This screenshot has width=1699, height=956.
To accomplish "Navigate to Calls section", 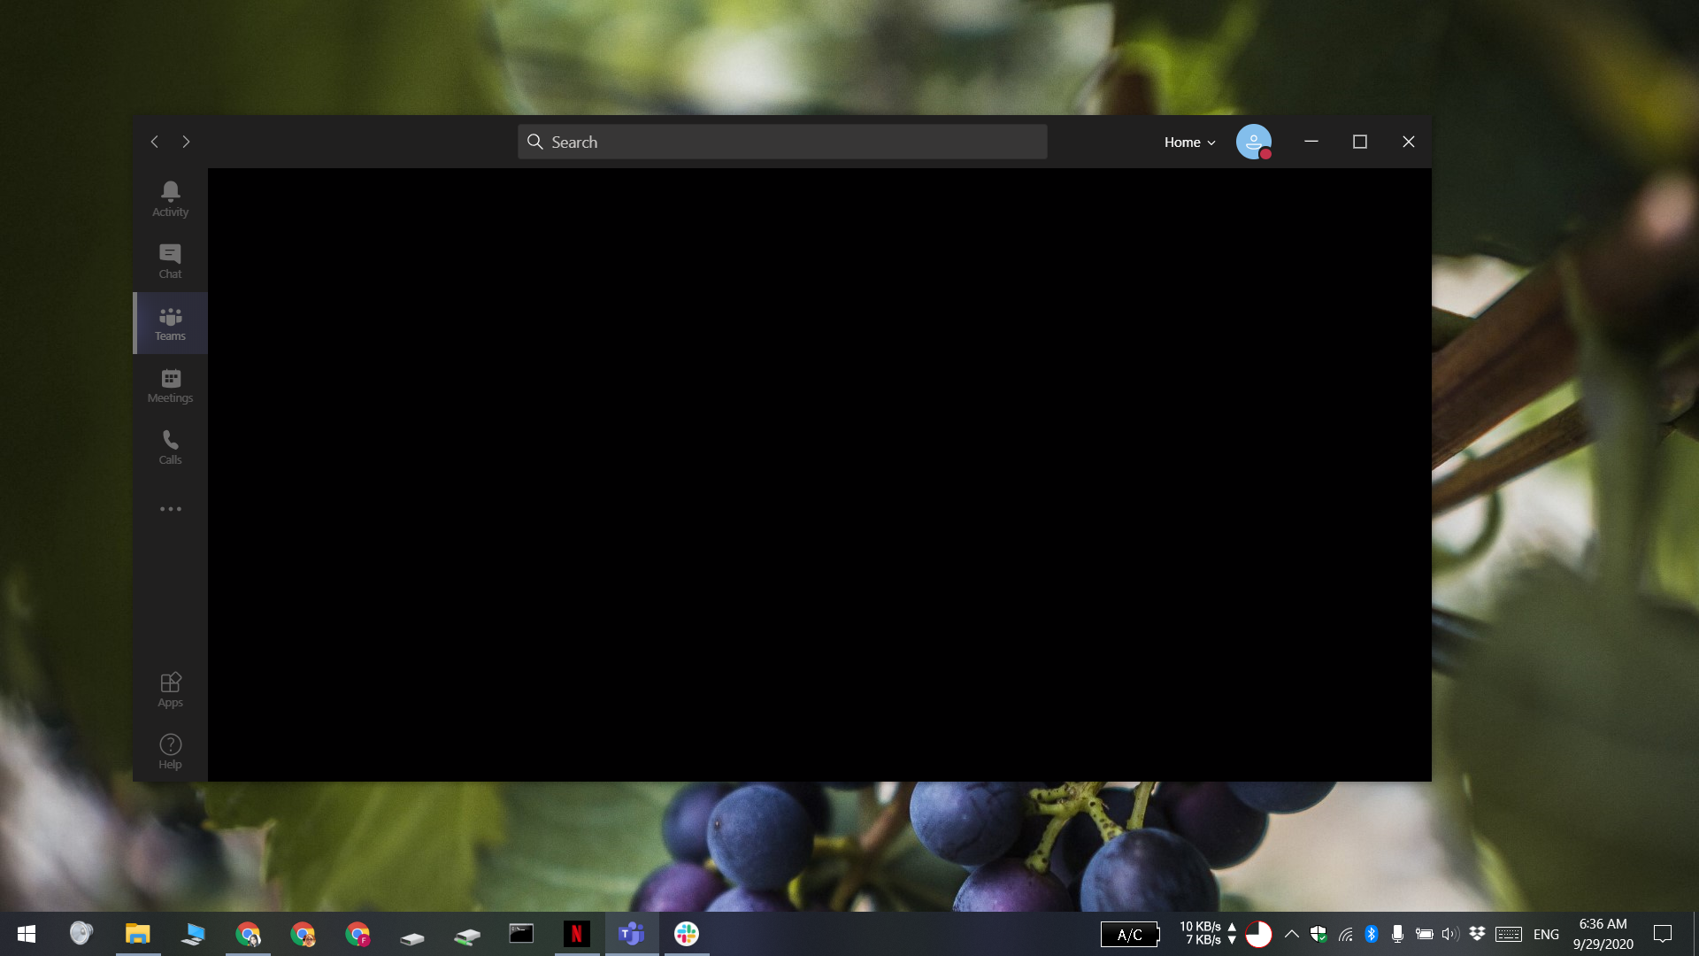I will click(x=171, y=446).
